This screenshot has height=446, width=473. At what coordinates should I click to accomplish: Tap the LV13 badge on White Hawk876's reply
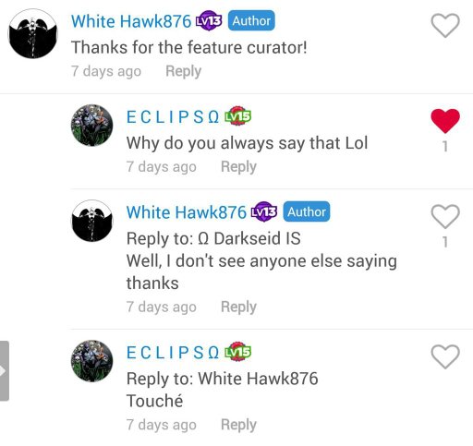coord(264,211)
